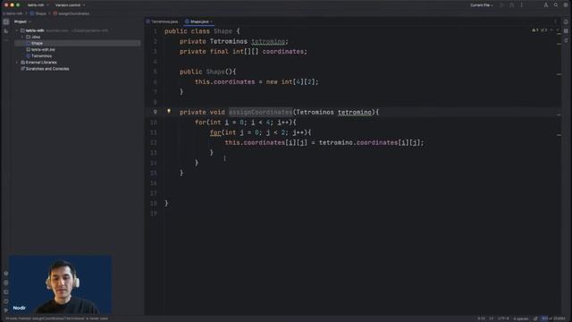Click the LF line separator in status bar
This screenshot has height=322, width=572.
click(x=491, y=318)
